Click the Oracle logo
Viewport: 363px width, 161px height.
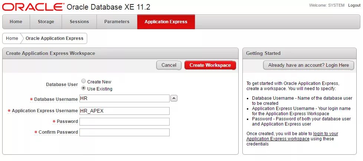[x=33, y=7]
